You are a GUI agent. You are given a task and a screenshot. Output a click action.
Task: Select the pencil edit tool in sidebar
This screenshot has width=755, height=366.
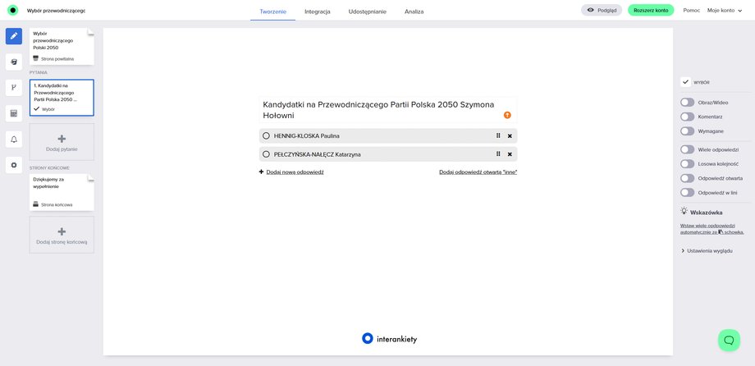click(x=14, y=36)
